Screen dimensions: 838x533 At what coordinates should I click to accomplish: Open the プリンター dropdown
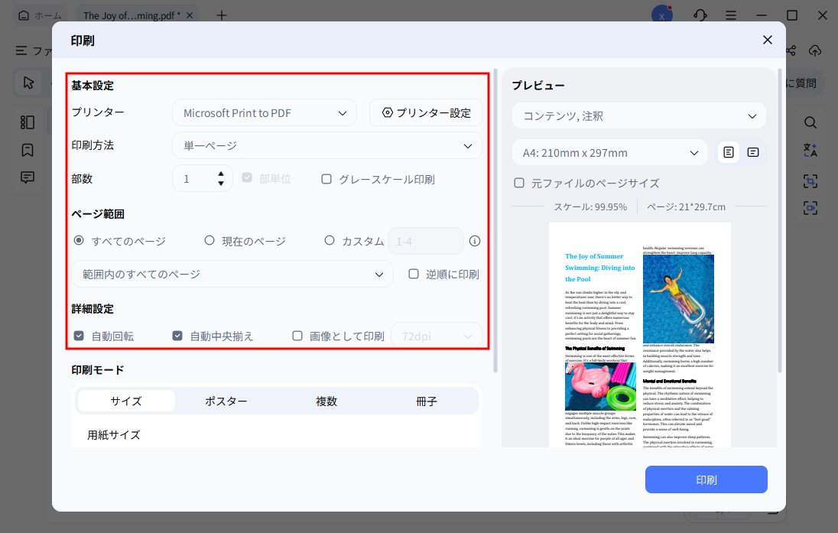tap(264, 112)
